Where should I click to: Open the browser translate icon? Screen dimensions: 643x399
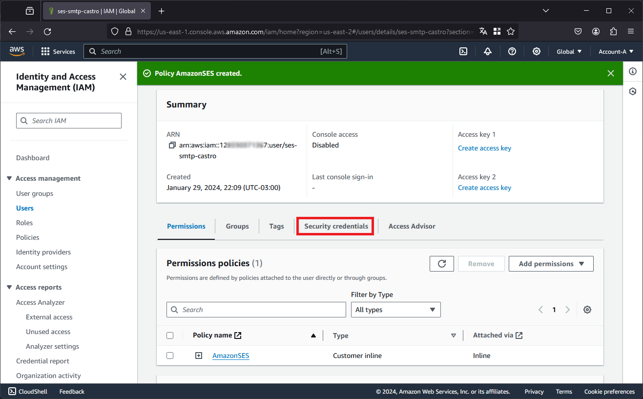click(483, 31)
